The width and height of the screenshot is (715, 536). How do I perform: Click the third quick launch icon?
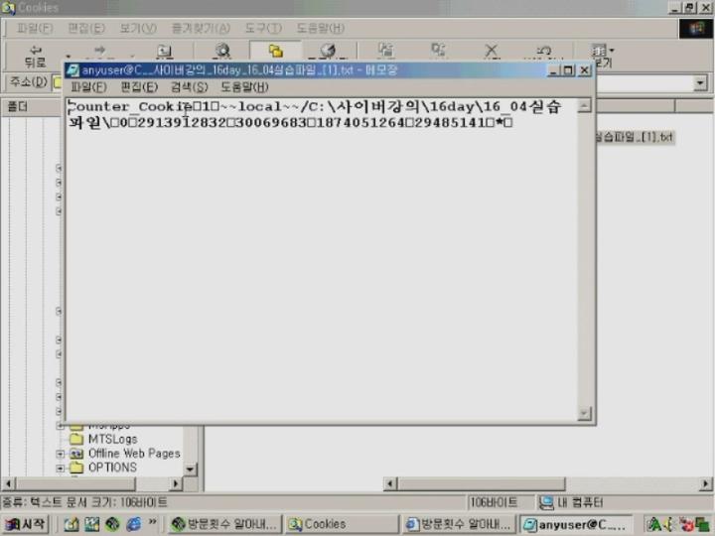click(x=112, y=525)
